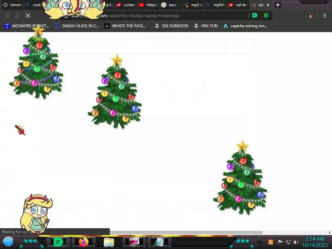The width and height of the screenshot is (332, 249).
Task: Open the browser hamburger menu
Action: coord(325,16)
